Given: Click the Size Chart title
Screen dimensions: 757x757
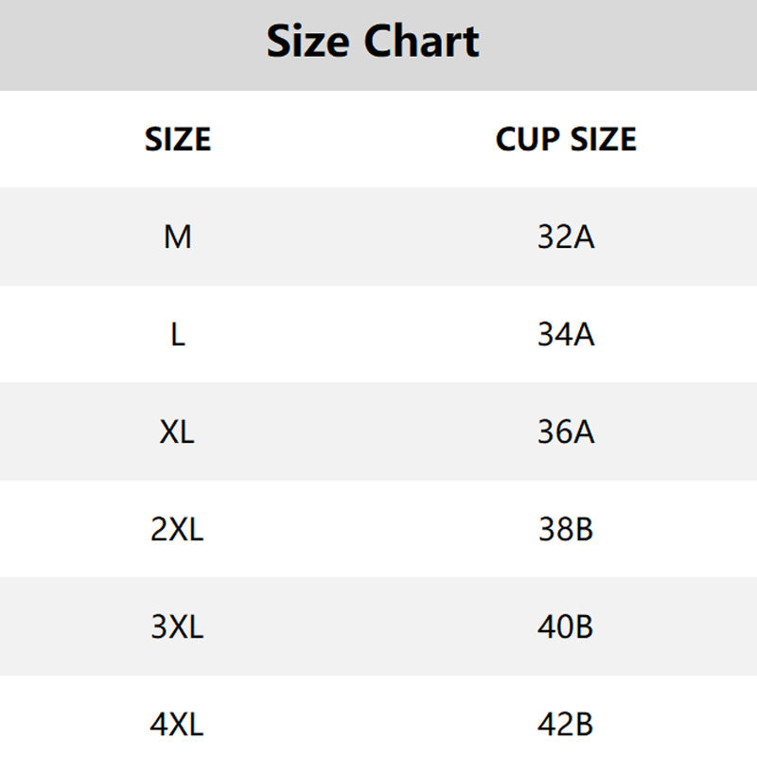Looking at the screenshot, I should [x=373, y=42].
